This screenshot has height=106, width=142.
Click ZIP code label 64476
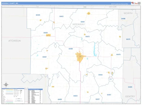point(88,37)
